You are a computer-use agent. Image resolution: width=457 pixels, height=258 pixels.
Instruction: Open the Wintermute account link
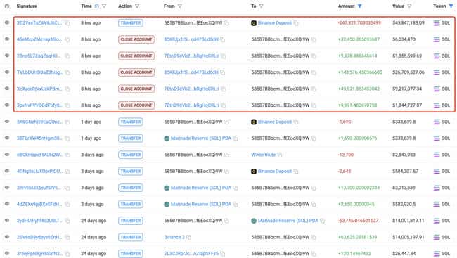click(x=264, y=155)
